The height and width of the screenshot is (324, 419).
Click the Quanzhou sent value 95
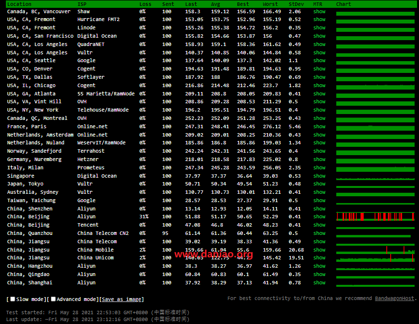coord(165,233)
